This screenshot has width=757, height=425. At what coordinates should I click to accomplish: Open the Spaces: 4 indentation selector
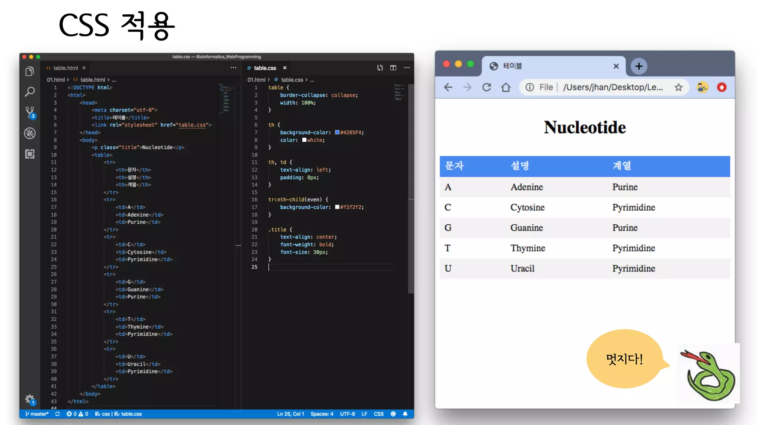[322, 414]
